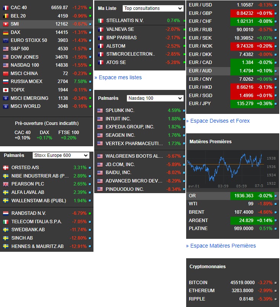This screenshot has height=307, width=280.
Task: Click BAIDU, INC. in the Nasdaq list
Action: point(118,173)
